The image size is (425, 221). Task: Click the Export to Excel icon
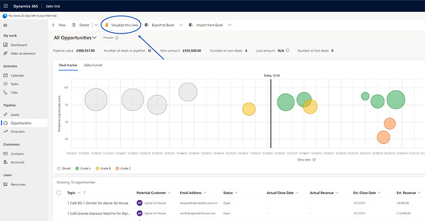tap(146, 25)
